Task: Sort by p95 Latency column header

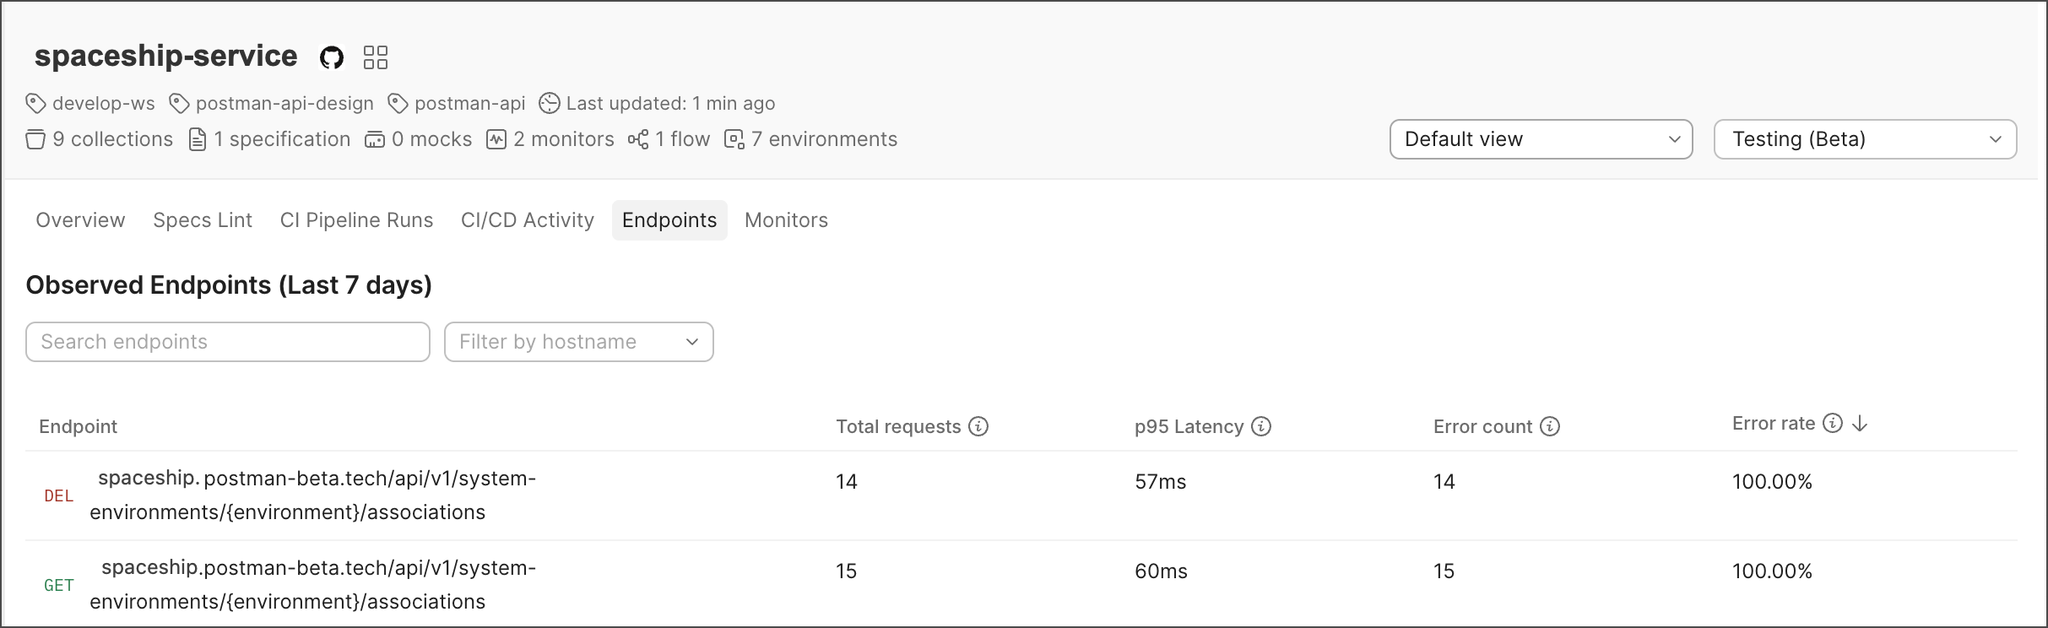Action: (x=1189, y=426)
